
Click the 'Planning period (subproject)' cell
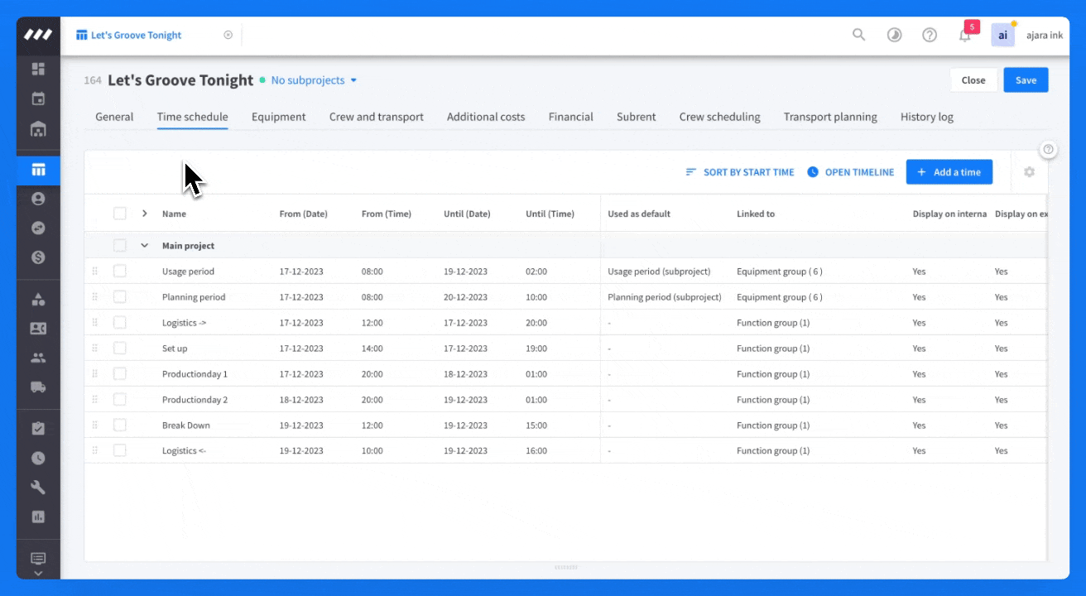(x=665, y=297)
